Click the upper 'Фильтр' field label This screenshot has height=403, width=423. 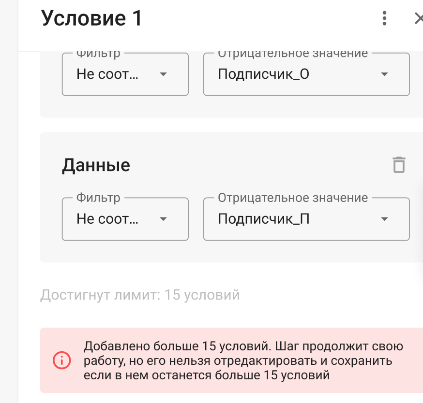click(98, 54)
